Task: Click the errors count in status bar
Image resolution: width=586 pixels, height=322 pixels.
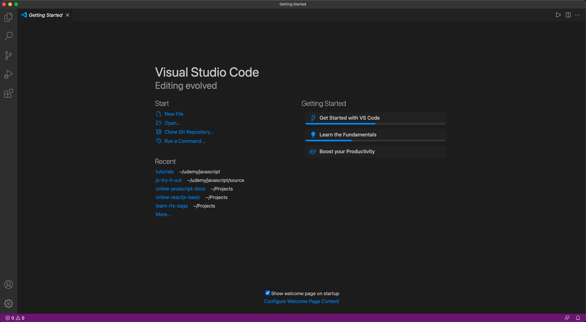Action: 10,318
